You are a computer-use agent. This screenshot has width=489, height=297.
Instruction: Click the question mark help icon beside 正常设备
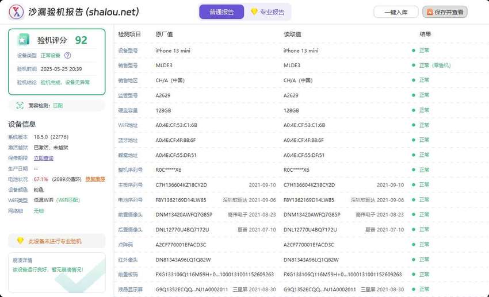68,55
